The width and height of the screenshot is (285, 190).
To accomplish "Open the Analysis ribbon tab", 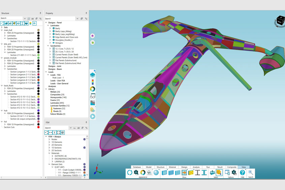I will 196,167.
